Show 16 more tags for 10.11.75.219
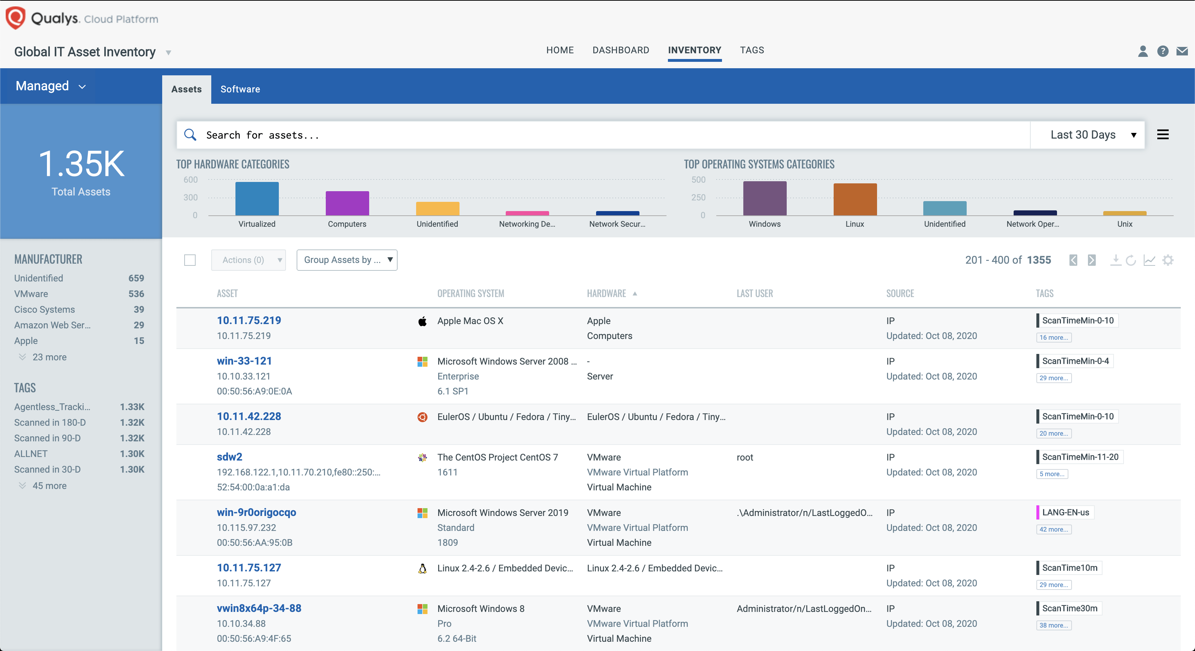This screenshot has height=651, width=1195. [1053, 337]
